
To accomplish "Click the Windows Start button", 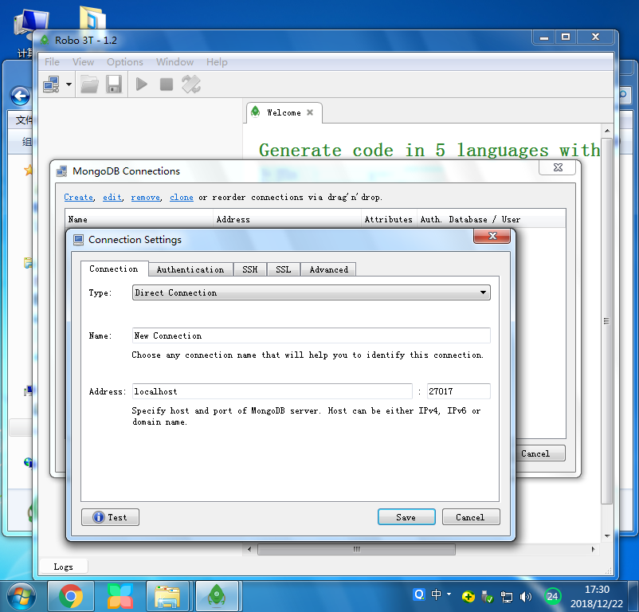I will 21,597.
